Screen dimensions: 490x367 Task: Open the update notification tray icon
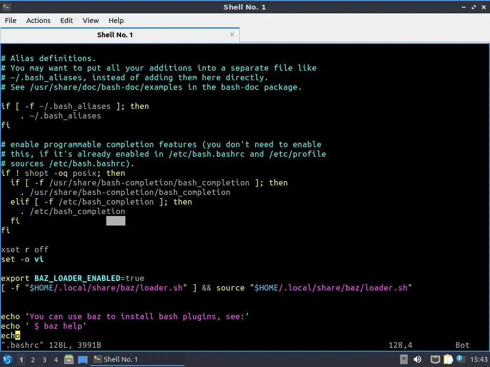point(460,359)
